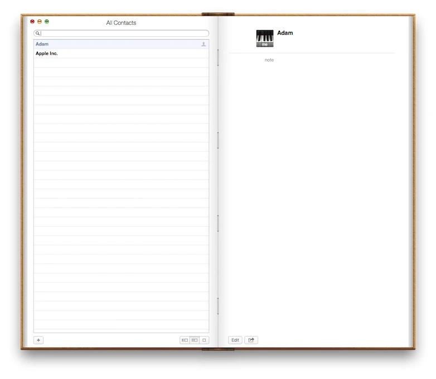Zoom window with the green button
Screen dimensions: 436x379
point(47,21)
